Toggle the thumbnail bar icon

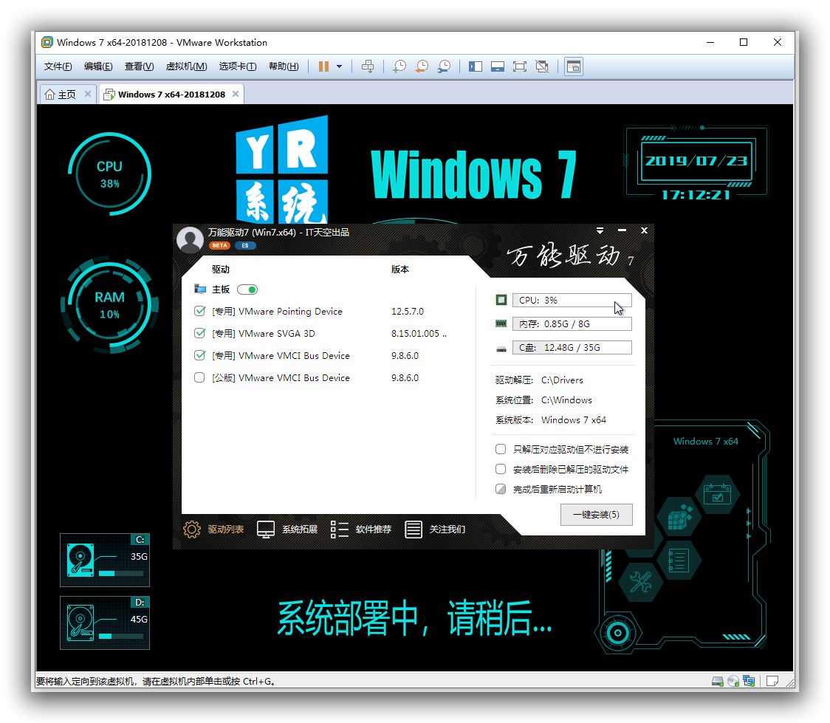tap(498, 66)
